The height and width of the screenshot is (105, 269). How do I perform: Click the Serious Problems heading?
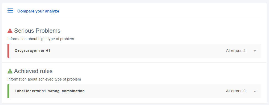coord(37,31)
